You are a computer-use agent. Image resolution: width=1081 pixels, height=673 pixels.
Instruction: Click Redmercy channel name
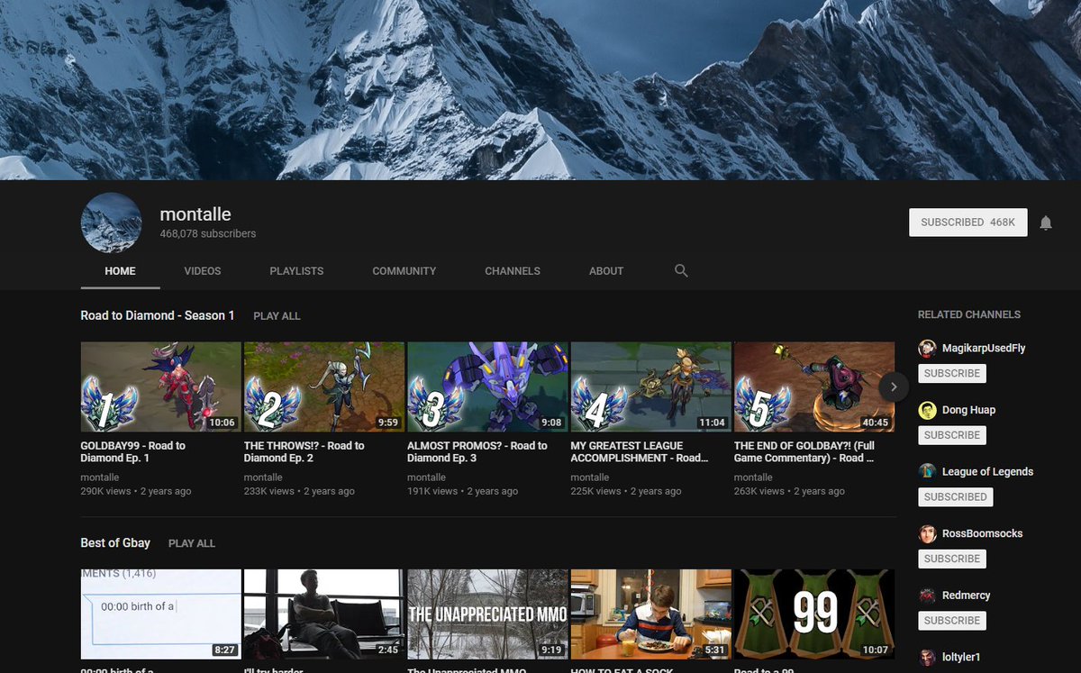[x=967, y=596]
